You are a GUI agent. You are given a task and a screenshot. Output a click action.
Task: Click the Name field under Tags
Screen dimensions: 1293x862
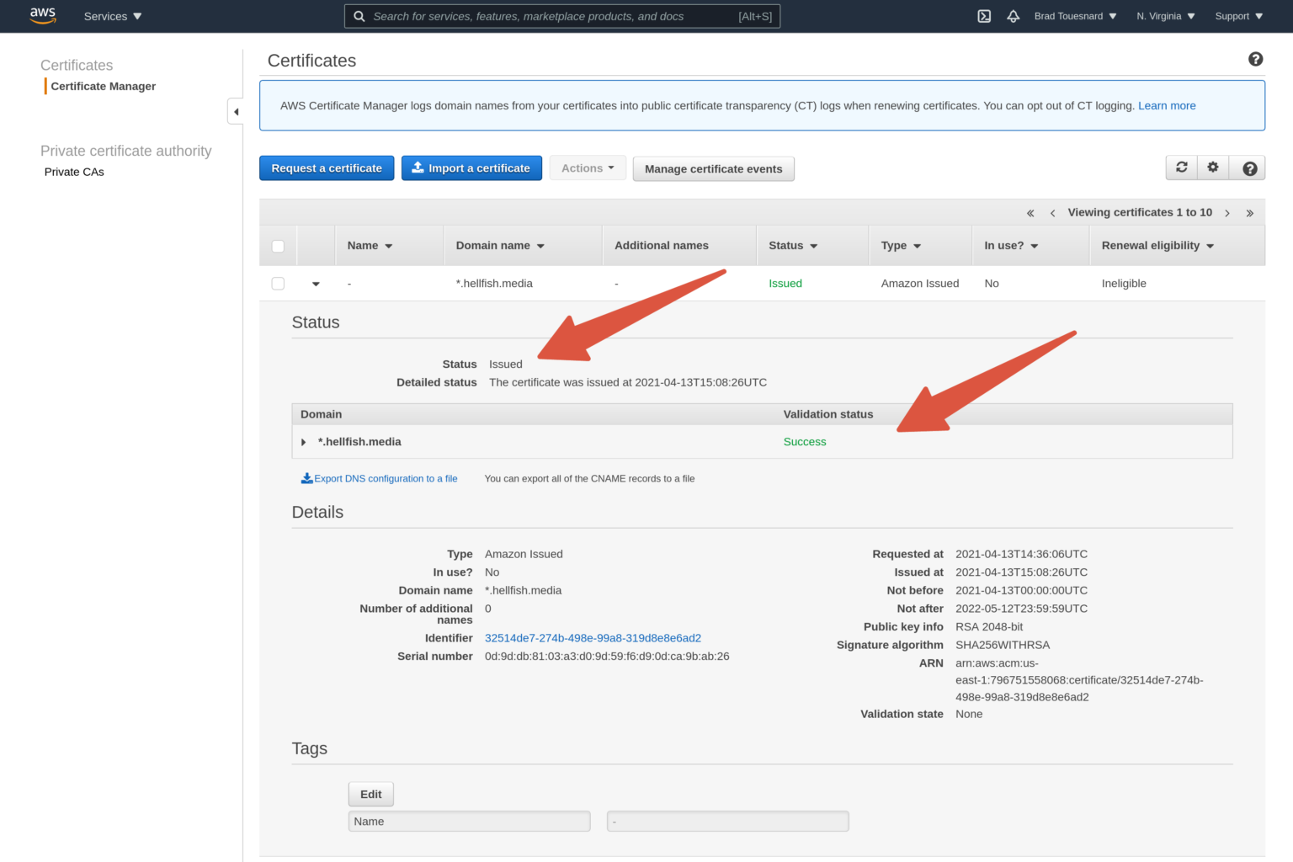[469, 821]
